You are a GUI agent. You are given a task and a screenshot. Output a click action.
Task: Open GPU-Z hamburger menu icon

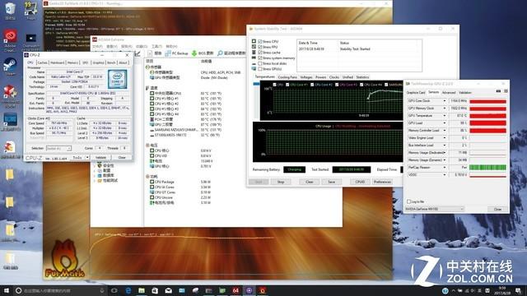[506, 91]
